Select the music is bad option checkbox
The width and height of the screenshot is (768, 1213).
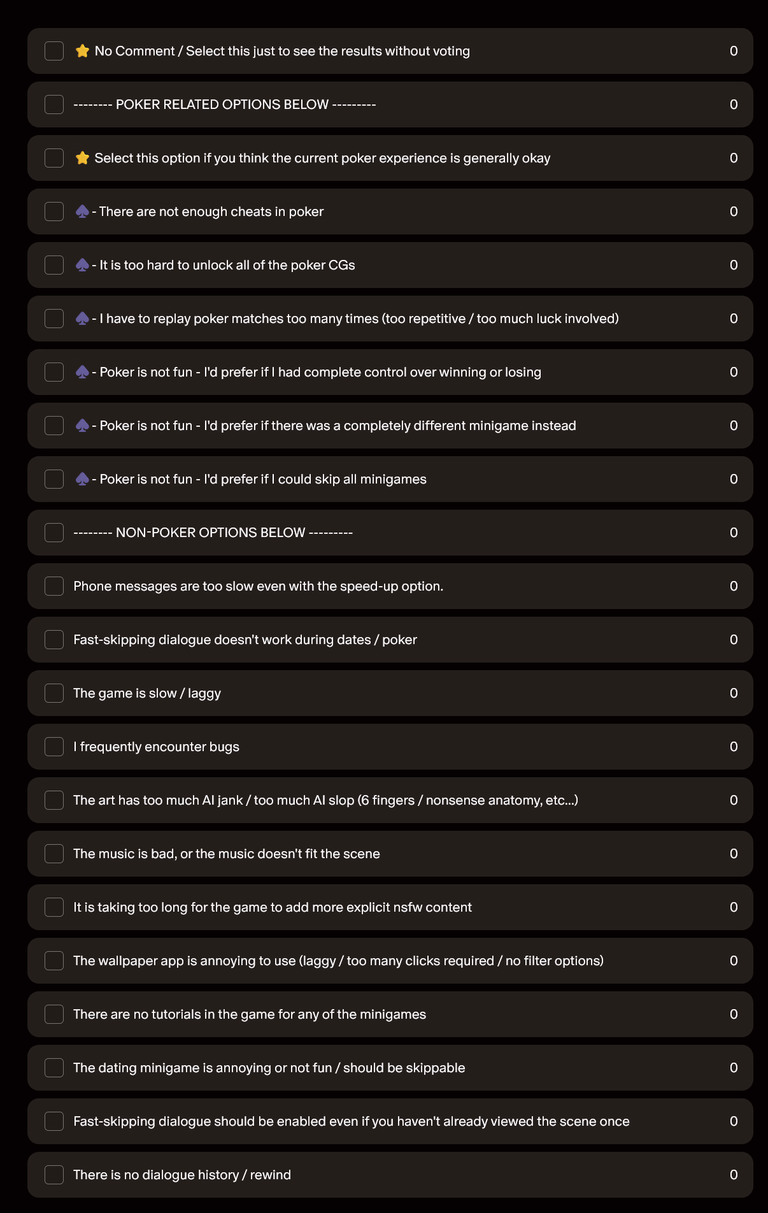coord(54,854)
